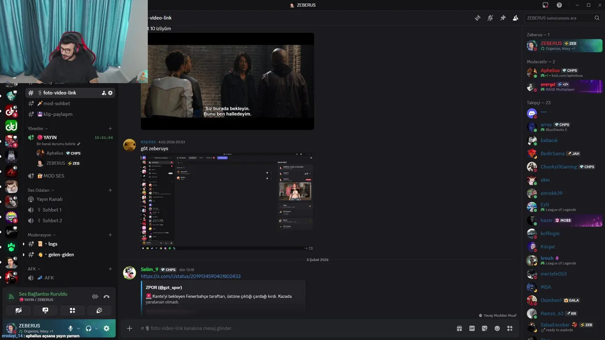
Task: Open ZPOR (@gzt_spor) embed title
Action: (164, 288)
